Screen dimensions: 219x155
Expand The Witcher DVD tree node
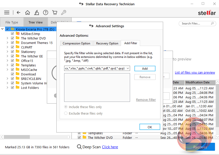coord(8,38)
